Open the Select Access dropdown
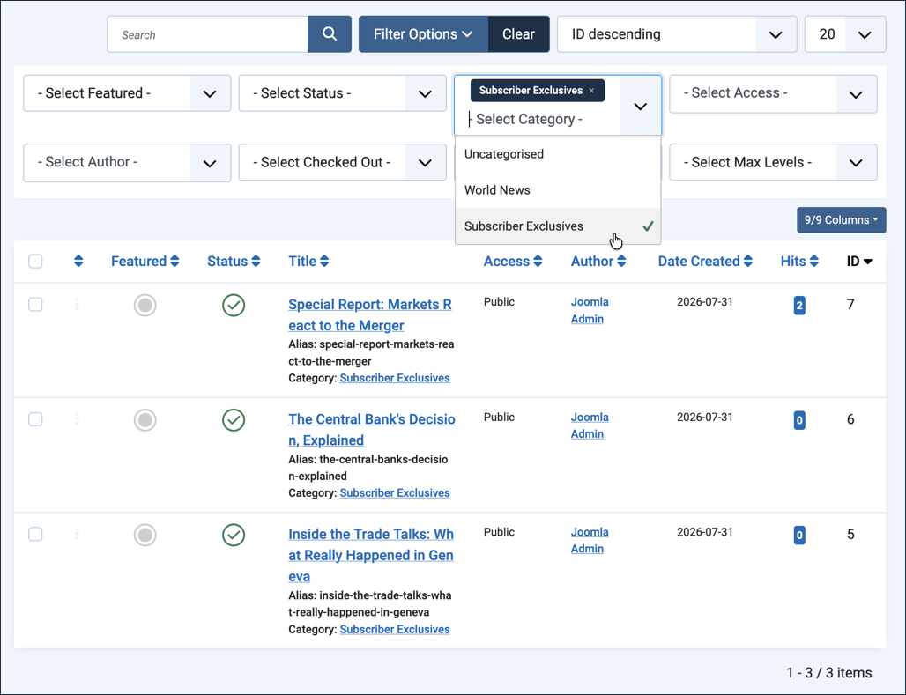Image resolution: width=906 pixels, height=695 pixels. [x=773, y=93]
